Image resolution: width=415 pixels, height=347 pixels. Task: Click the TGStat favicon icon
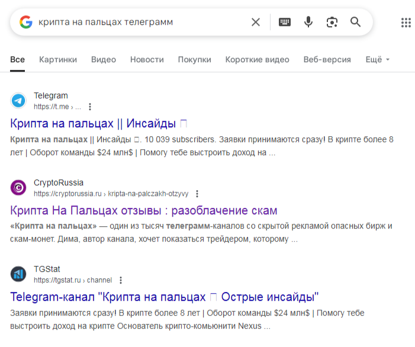point(18,274)
